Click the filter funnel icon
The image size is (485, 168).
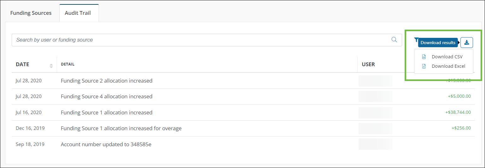[416, 40]
